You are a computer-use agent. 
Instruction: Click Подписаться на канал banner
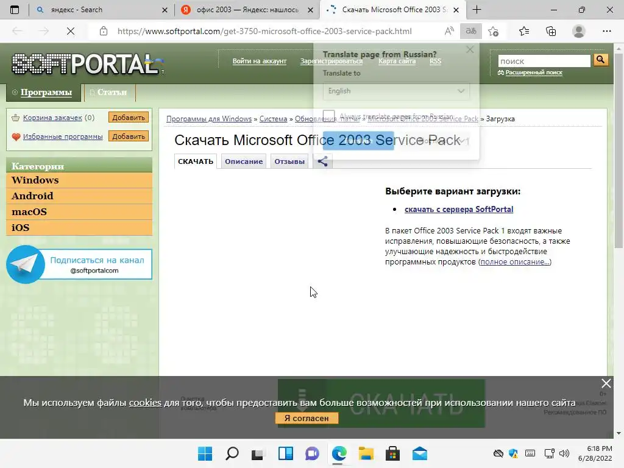tap(79, 264)
